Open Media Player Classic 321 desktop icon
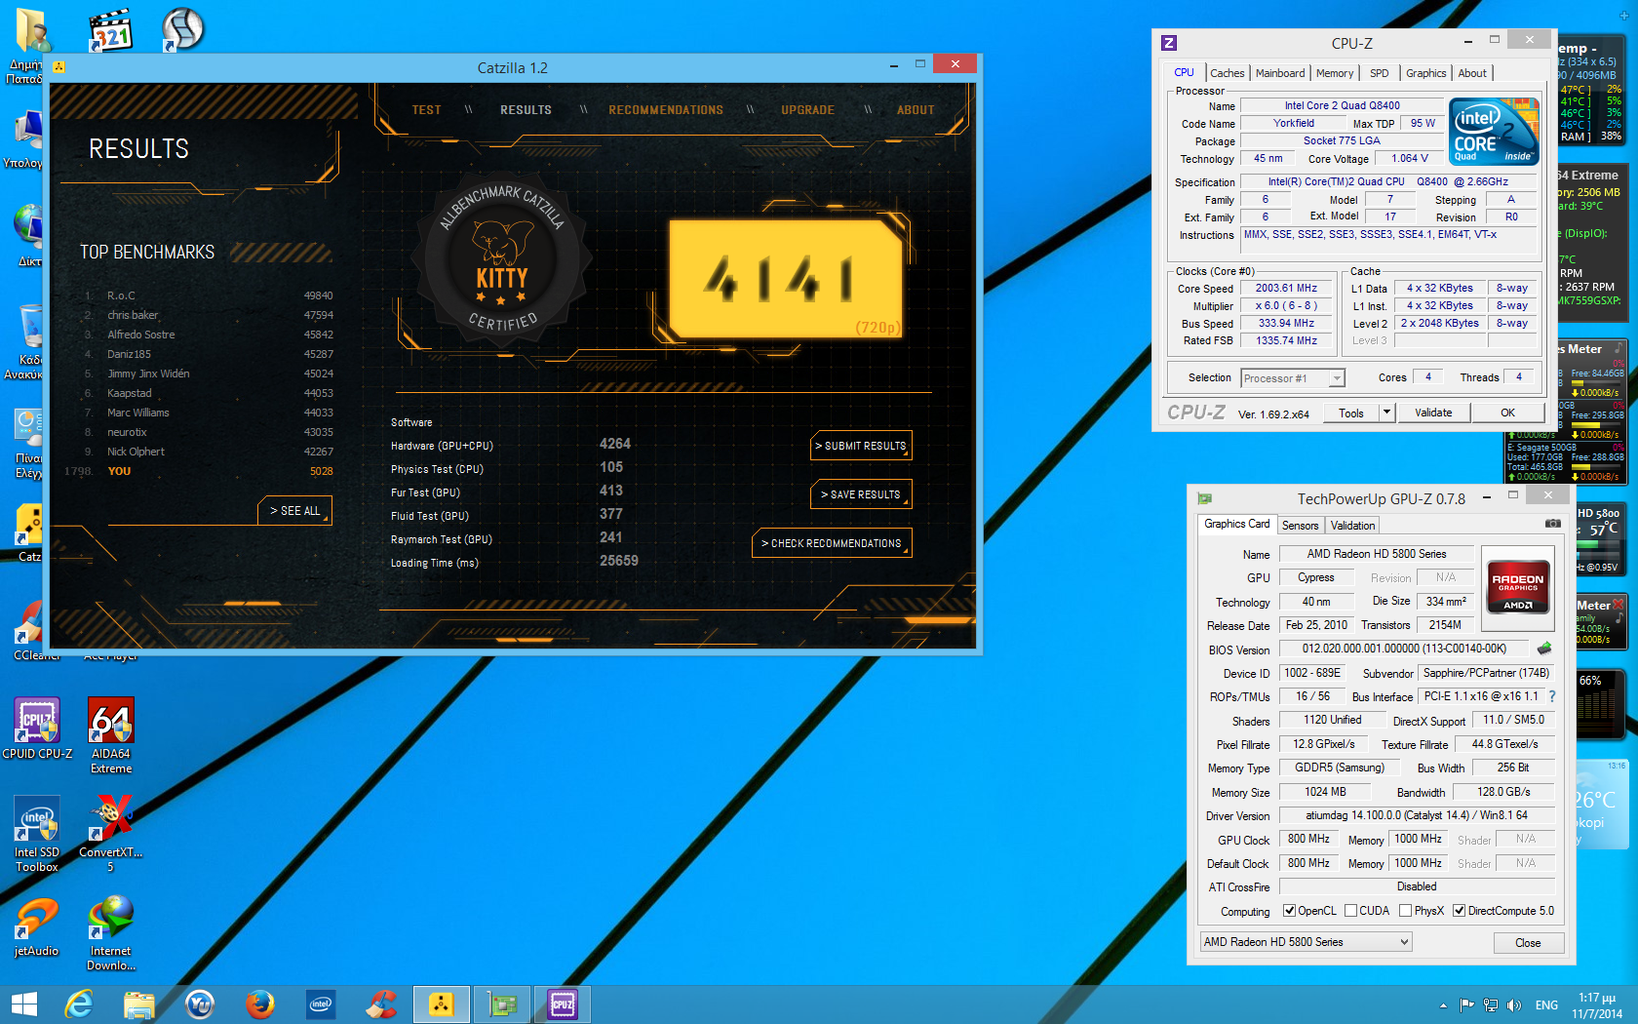This screenshot has width=1638, height=1024. point(110,30)
